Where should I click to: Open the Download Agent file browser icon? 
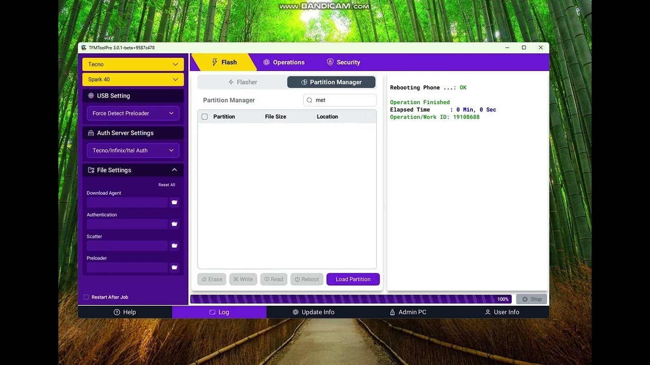click(x=174, y=202)
